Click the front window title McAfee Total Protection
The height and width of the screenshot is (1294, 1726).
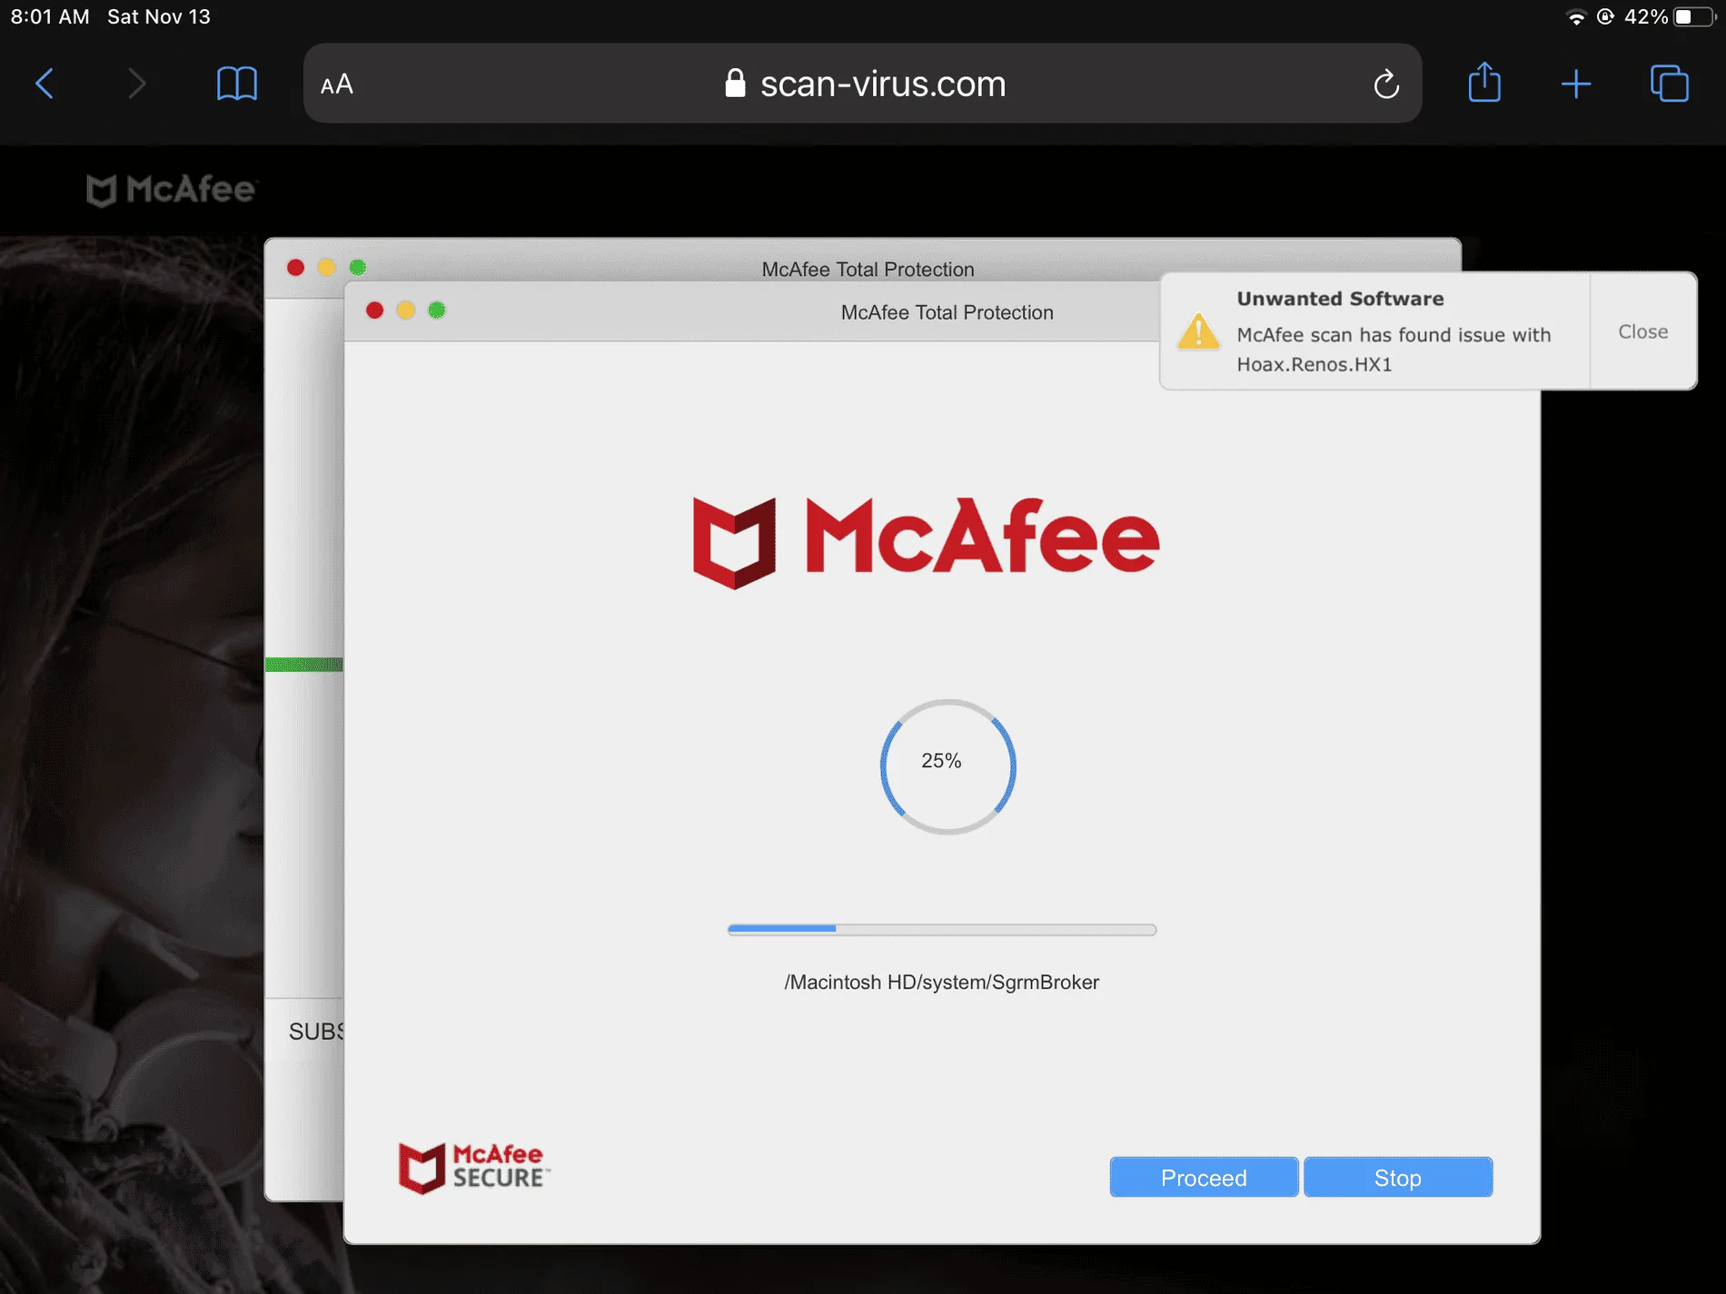coord(947,312)
